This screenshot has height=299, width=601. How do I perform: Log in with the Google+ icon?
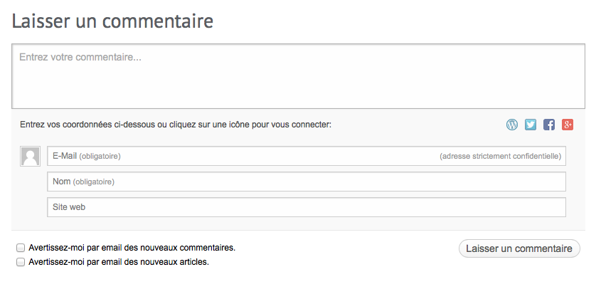tap(568, 125)
